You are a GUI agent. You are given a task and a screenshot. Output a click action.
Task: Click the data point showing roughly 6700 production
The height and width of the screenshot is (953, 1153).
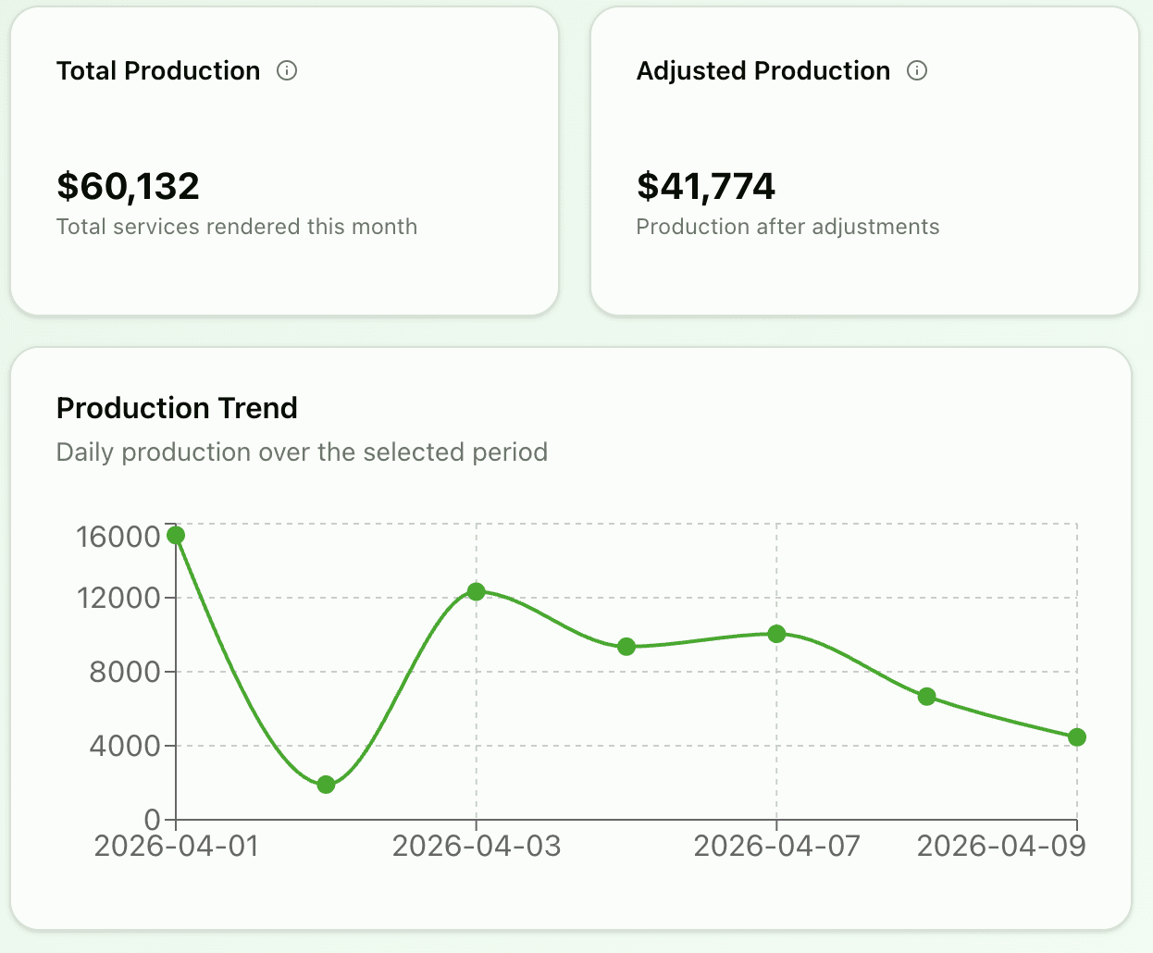(927, 696)
